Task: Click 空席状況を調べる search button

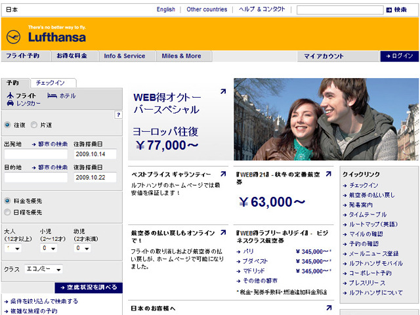Action: [89, 287]
